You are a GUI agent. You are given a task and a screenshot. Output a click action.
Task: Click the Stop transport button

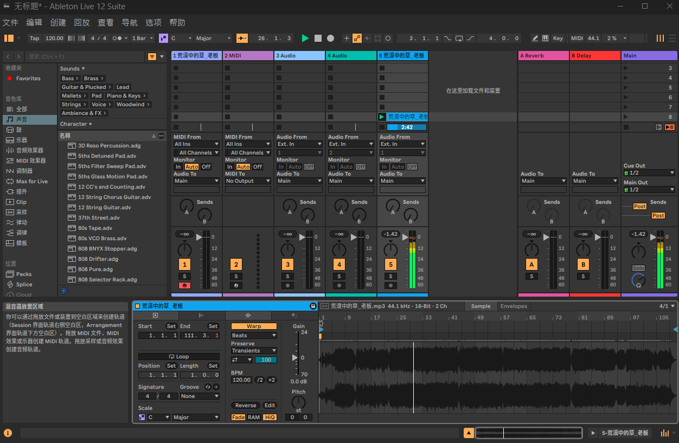(318, 38)
